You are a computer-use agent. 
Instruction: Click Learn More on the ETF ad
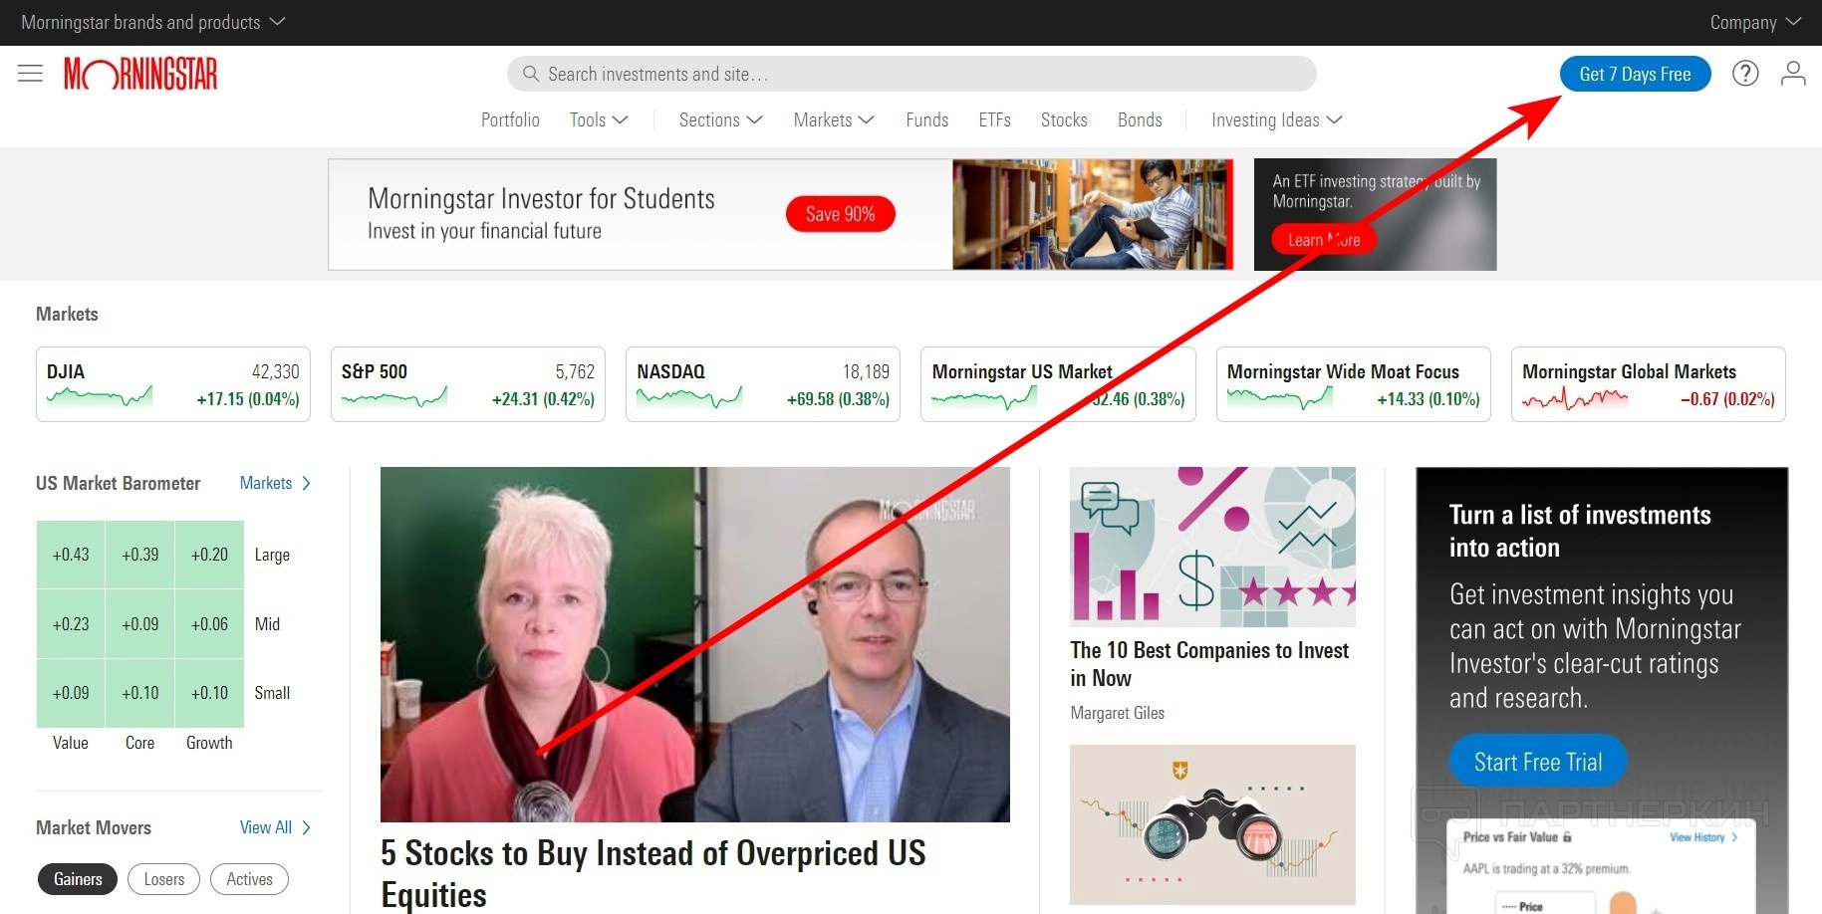[x=1323, y=240]
